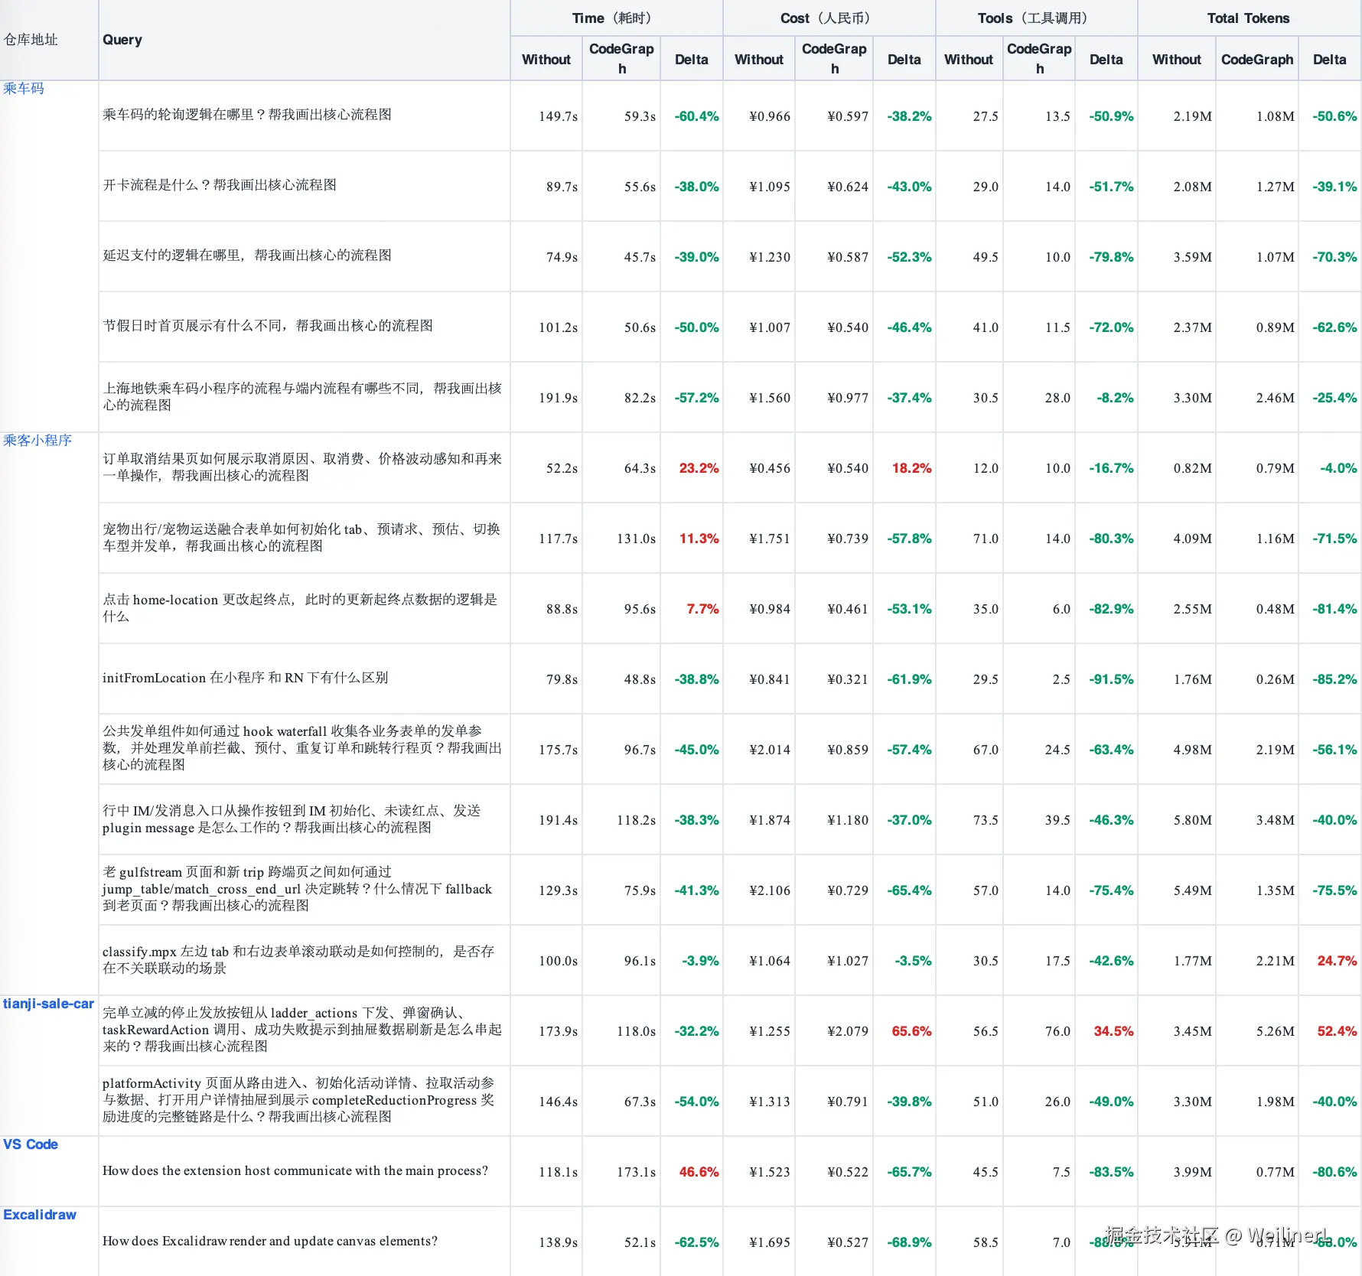Select query about 行中 IM/发消息入口

[292, 819]
